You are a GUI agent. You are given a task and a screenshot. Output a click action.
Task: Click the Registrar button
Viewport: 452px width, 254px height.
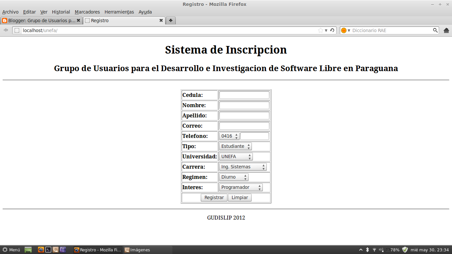(x=214, y=197)
